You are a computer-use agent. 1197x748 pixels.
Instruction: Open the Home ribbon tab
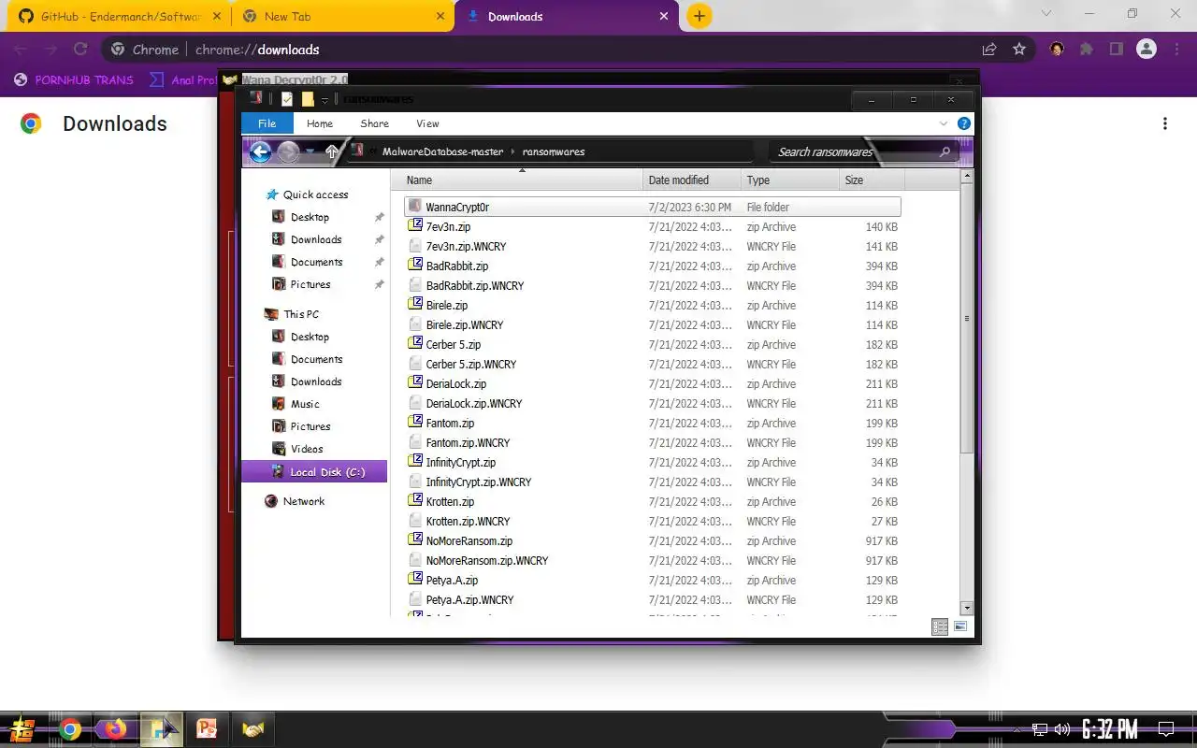[320, 123]
